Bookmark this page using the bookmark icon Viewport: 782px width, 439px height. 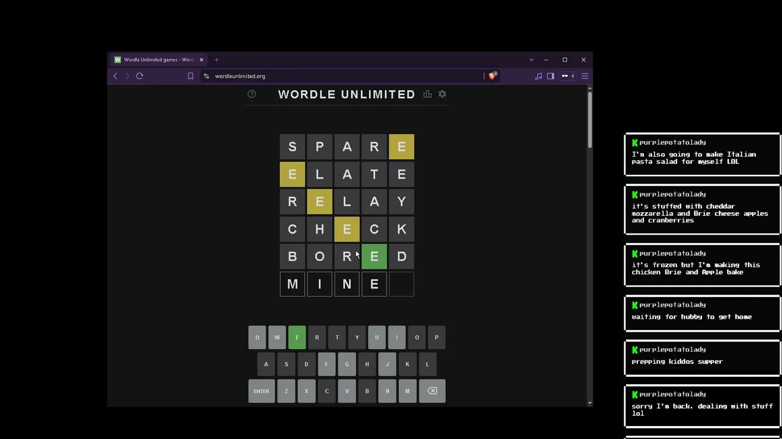point(191,76)
